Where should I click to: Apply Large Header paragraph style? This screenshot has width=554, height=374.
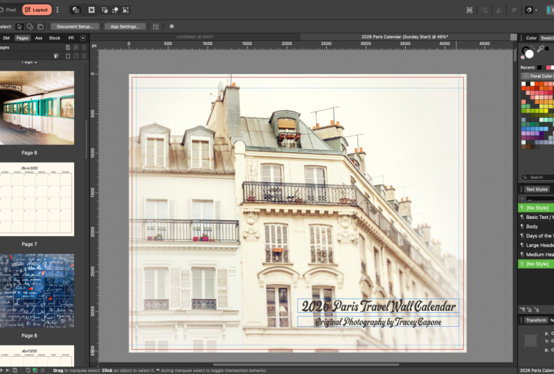[x=536, y=245]
